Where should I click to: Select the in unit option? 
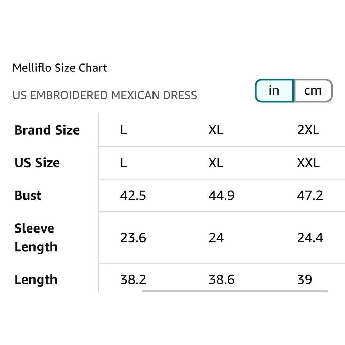[274, 90]
